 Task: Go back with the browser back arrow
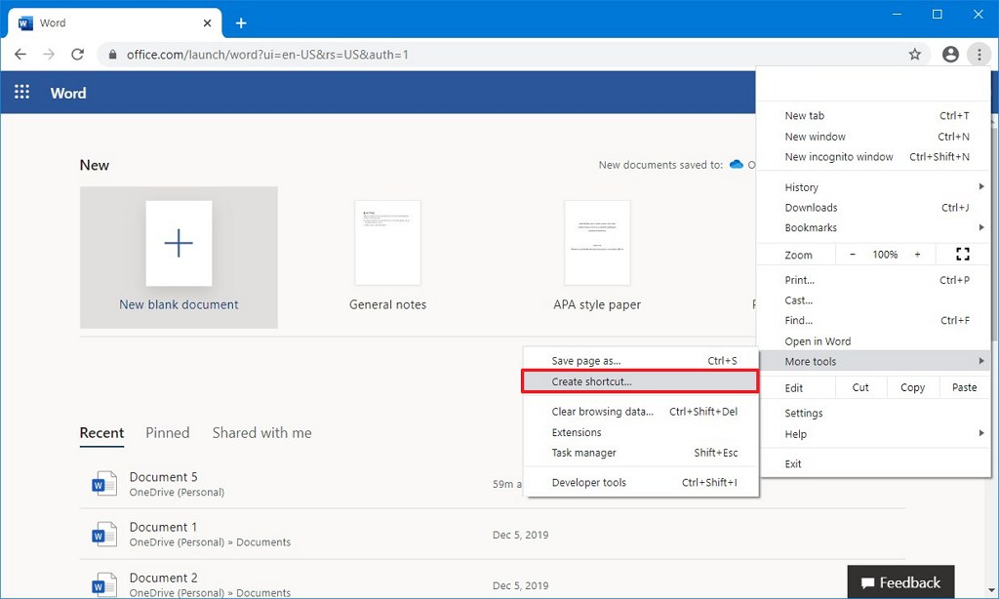coord(20,55)
